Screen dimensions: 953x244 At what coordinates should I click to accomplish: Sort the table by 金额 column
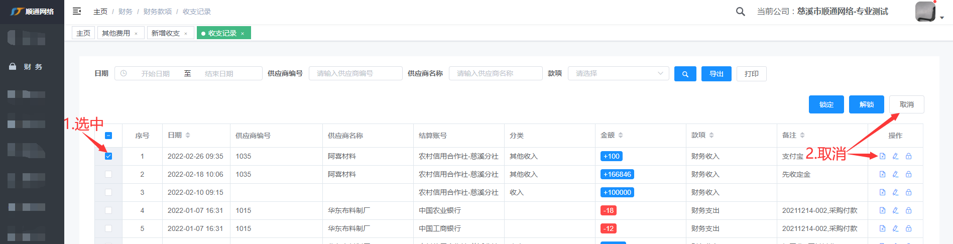tap(621, 136)
